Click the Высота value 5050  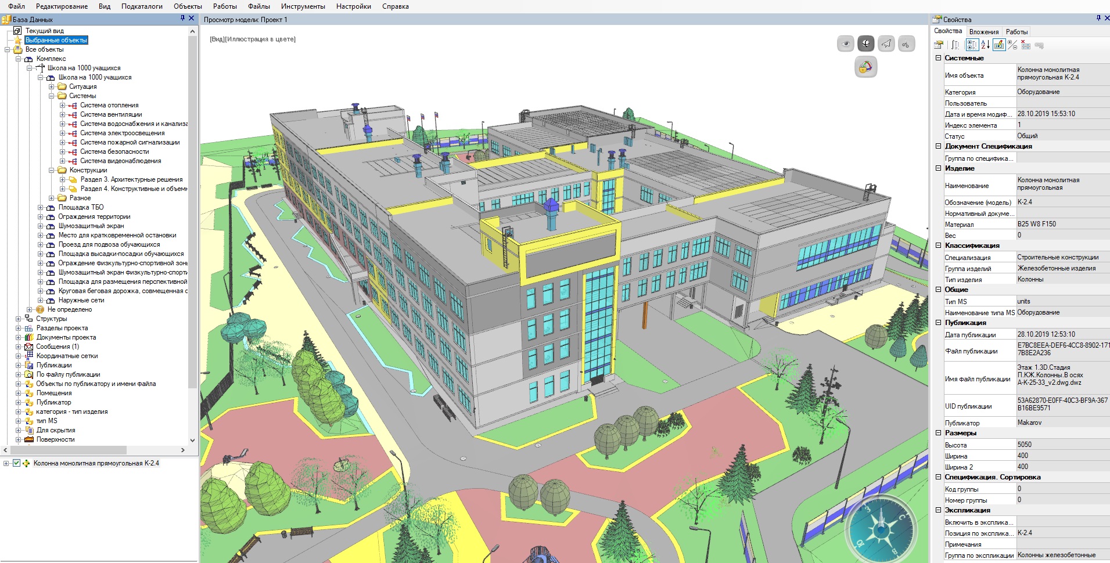[1025, 445]
